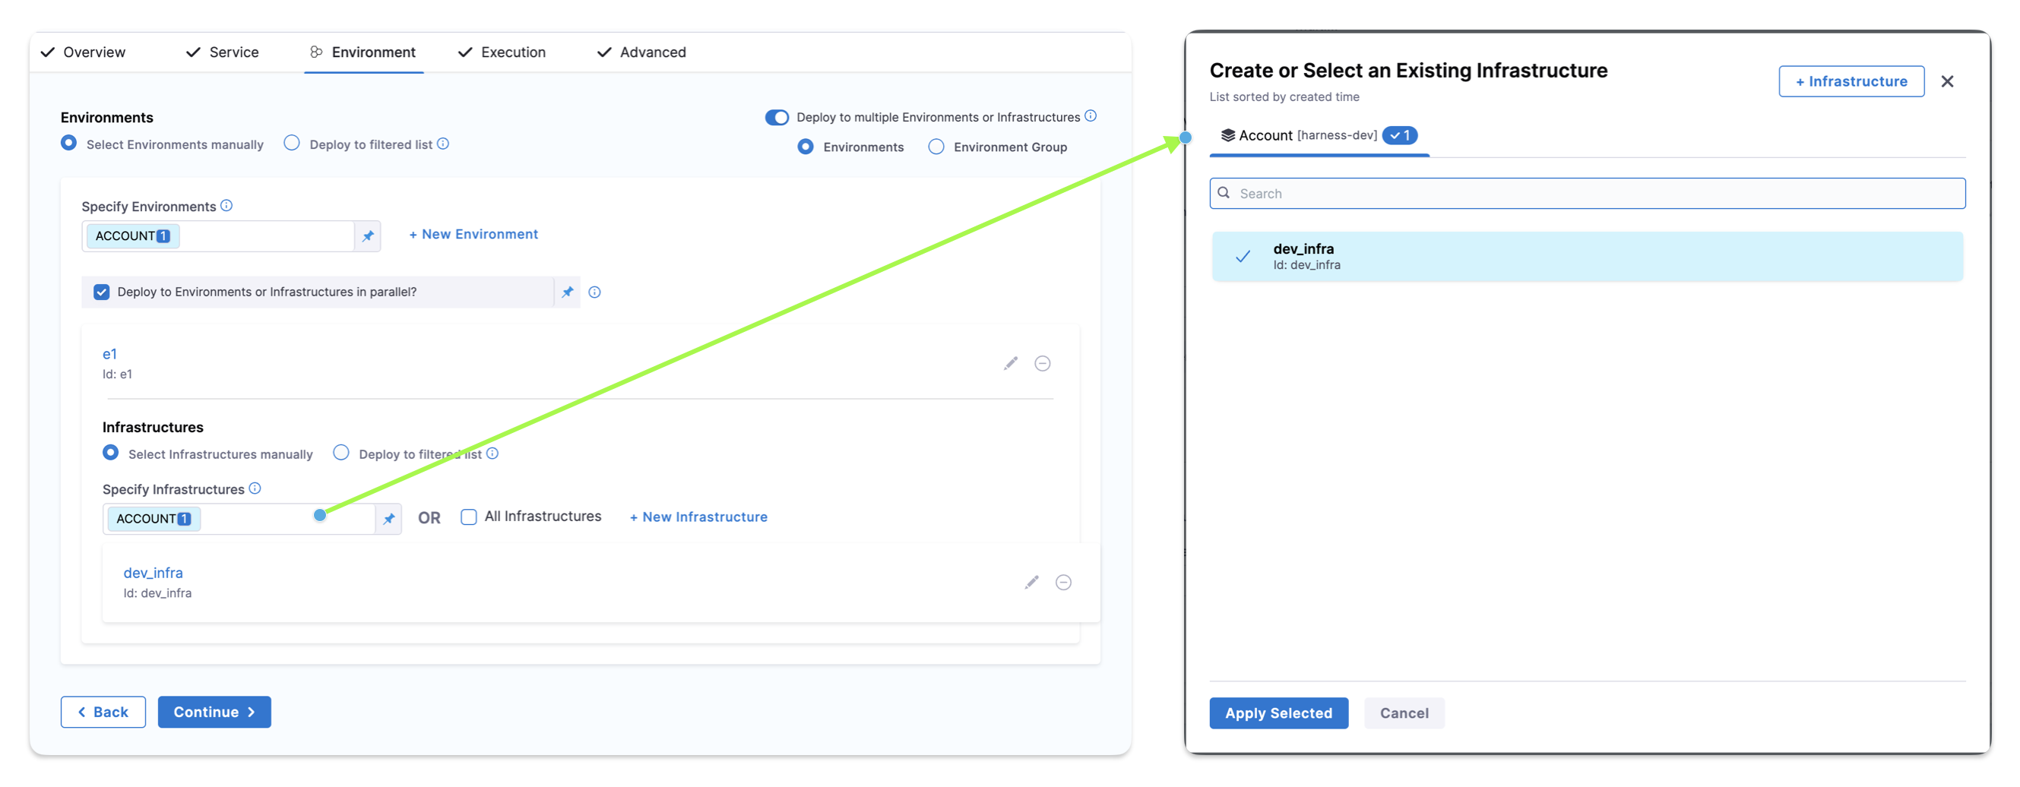Remove dev_infra infrastructure entry
2020x787 pixels.
click(x=1062, y=583)
